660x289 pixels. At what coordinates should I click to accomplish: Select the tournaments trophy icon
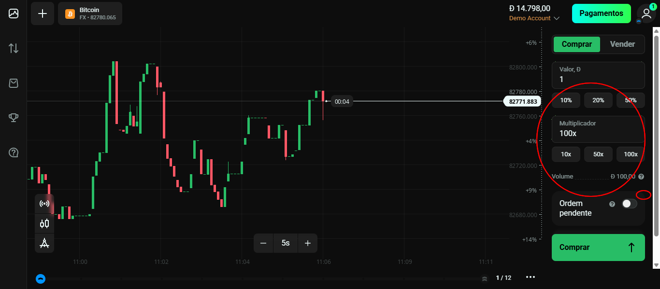click(13, 117)
